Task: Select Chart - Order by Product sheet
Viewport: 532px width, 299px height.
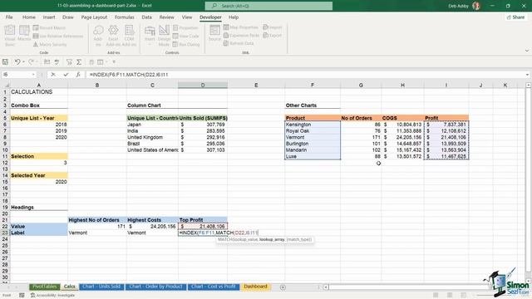Action: coord(155,287)
